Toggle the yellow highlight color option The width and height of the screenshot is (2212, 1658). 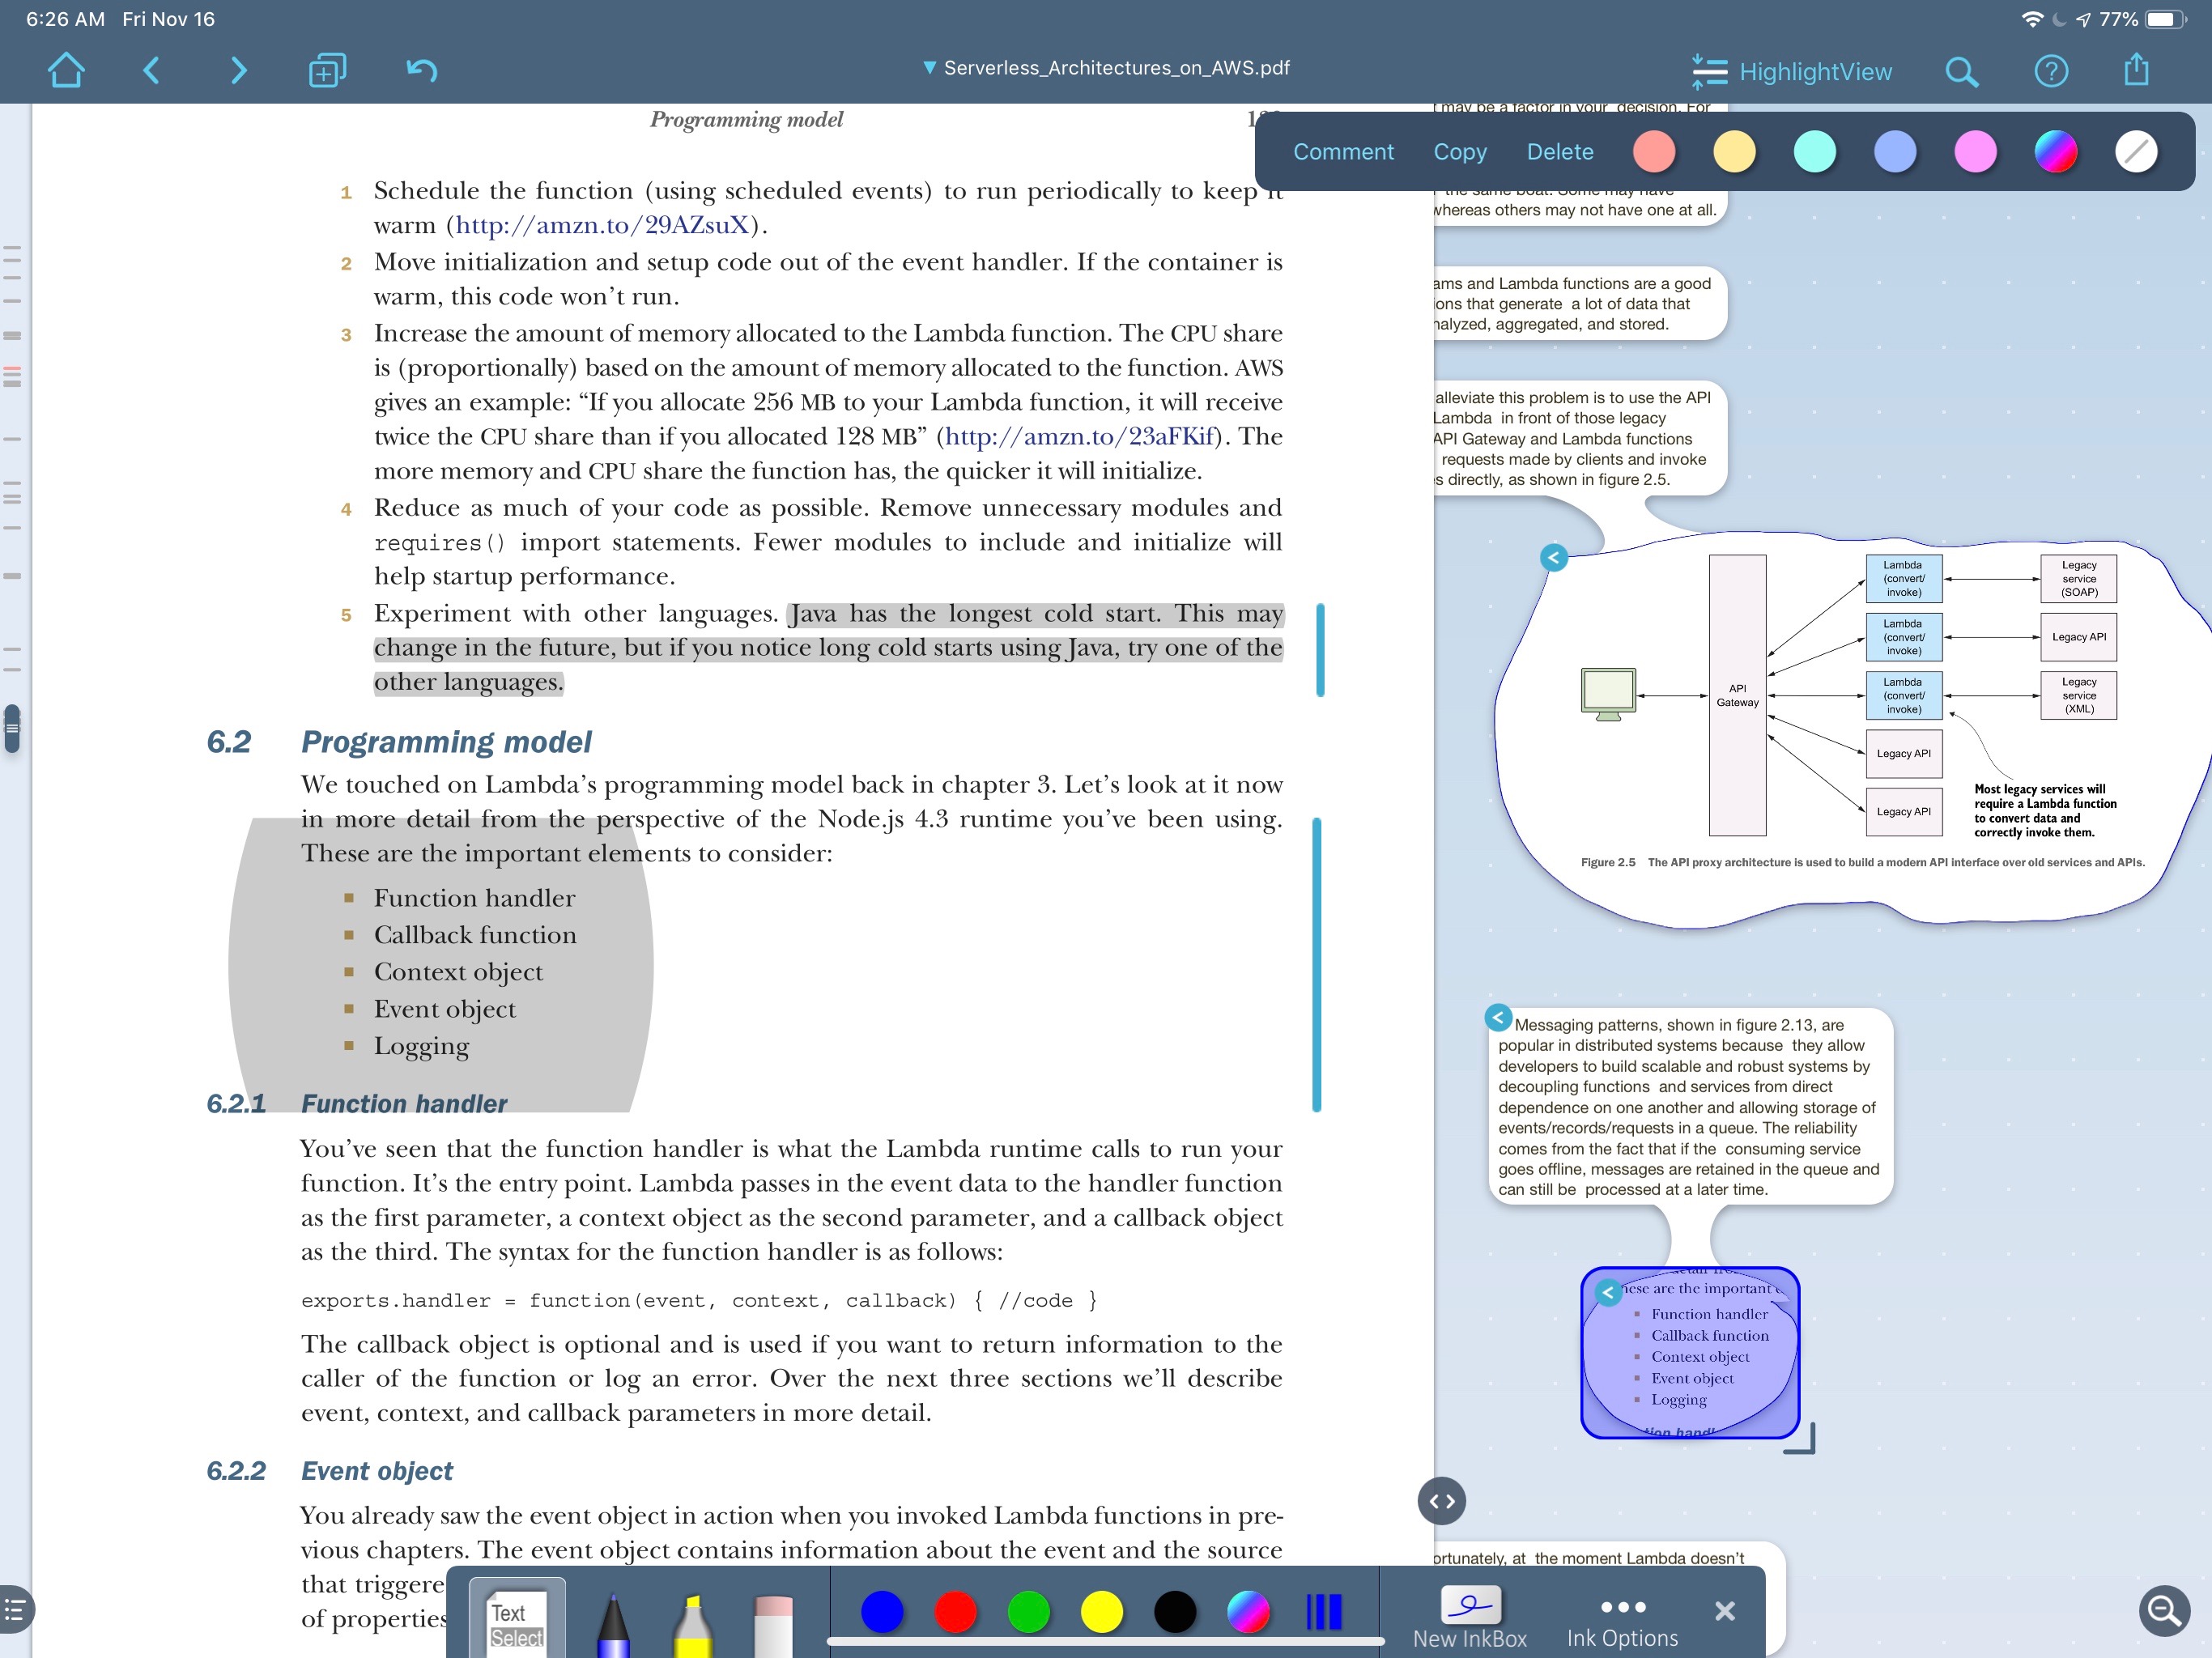pyautogui.click(x=1735, y=151)
